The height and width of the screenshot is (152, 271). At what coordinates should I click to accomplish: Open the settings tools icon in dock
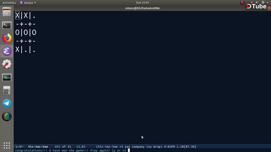[7, 64]
